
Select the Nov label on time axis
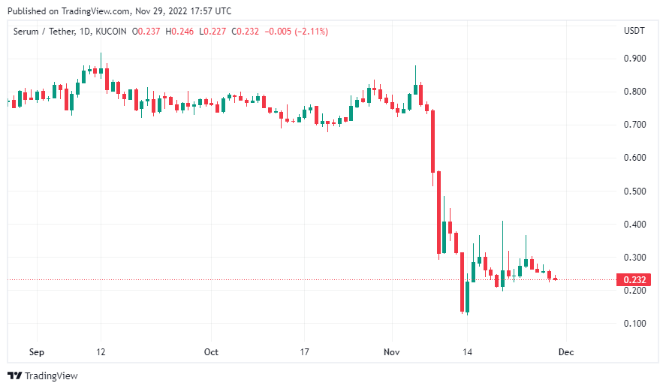coord(391,352)
